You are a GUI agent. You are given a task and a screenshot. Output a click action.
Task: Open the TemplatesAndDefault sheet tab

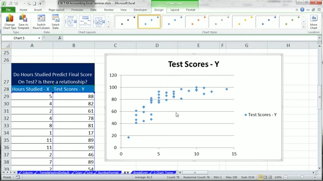54,172
